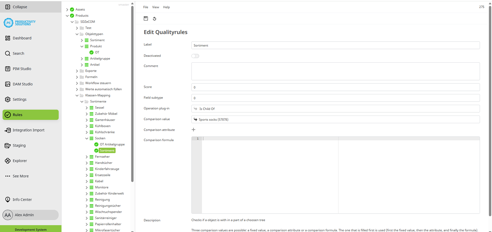Click the Save icon in the toolbar

click(145, 18)
